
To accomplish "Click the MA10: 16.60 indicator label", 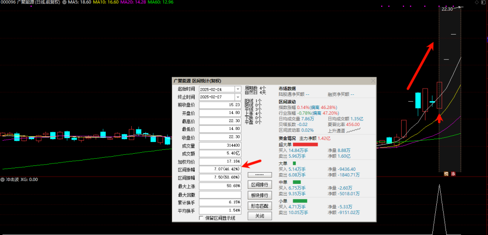I will point(106,2).
